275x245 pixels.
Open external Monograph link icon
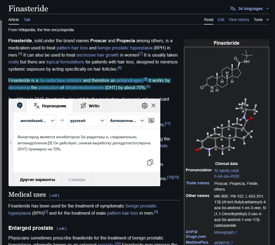coord(236,233)
